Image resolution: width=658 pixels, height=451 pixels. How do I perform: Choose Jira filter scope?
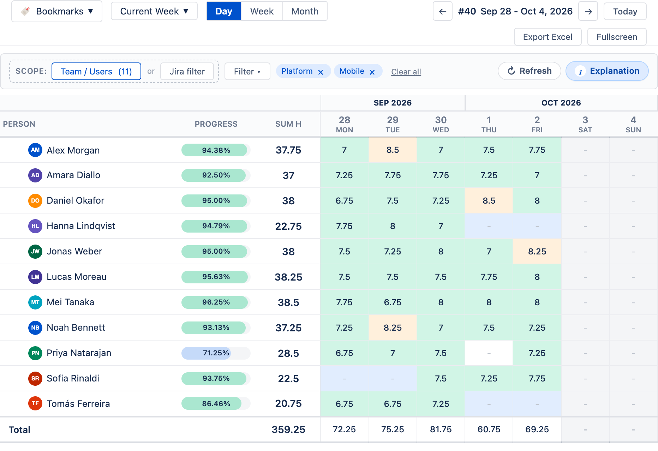(x=187, y=71)
